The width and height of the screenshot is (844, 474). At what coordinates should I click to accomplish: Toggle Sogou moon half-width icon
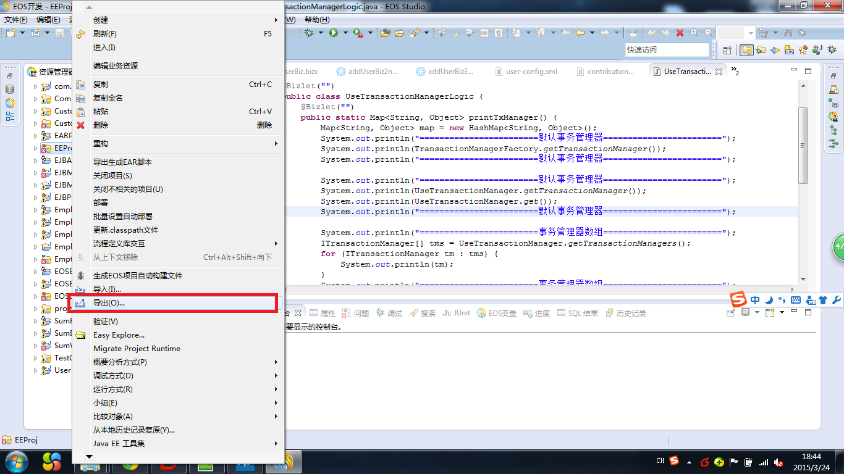[x=769, y=300]
